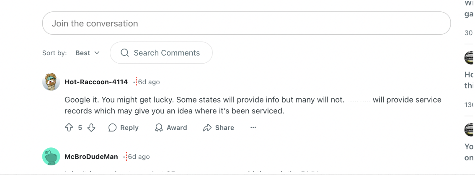The image size is (475, 175).
Task: Open Hot-Raccoon-4114's avatar image
Action: coord(51,82)
